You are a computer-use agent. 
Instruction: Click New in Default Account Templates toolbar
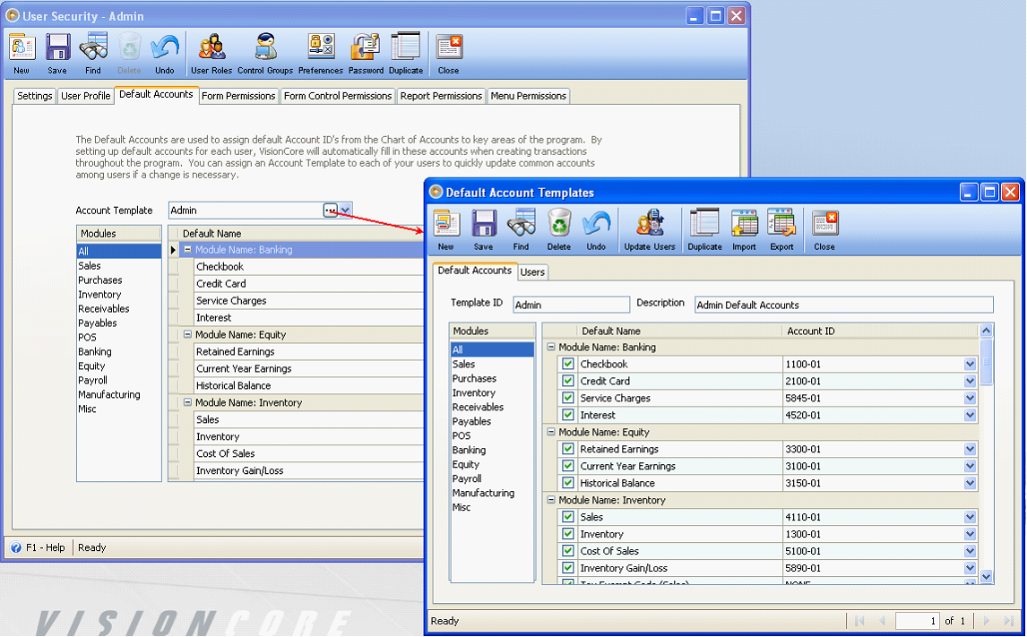click(446, 224)
